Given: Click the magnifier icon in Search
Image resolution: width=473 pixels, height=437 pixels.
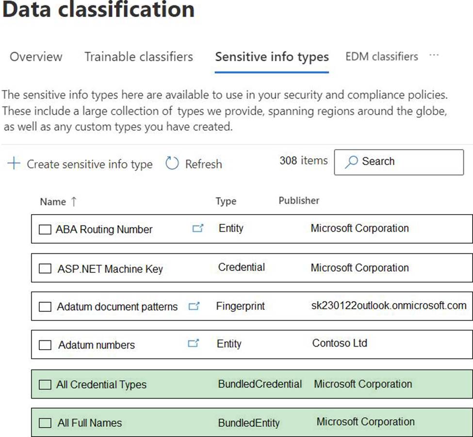Looking at the screenshot, I should (x=351, y=162).
